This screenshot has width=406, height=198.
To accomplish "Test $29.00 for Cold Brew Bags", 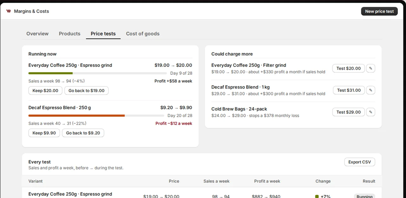I will coord(349,112).
